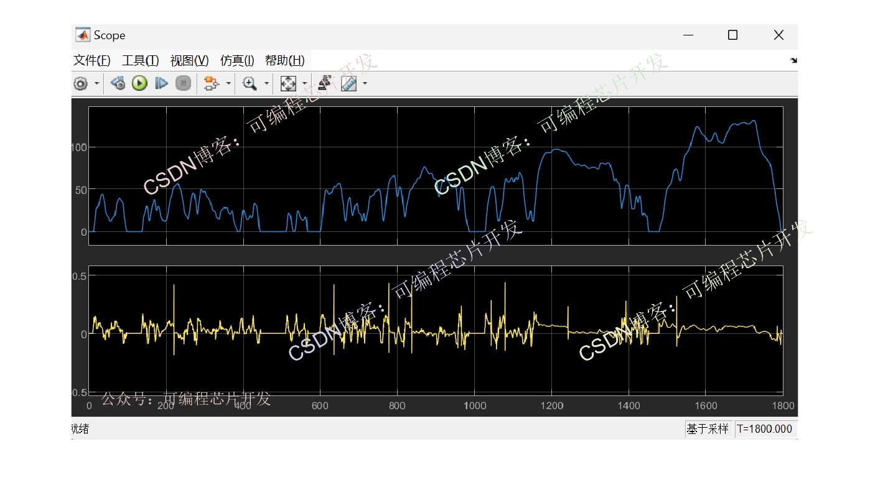870x503 pixels.
Task: Open the zoom options dropdown arrow
Action: click(266, 83)
